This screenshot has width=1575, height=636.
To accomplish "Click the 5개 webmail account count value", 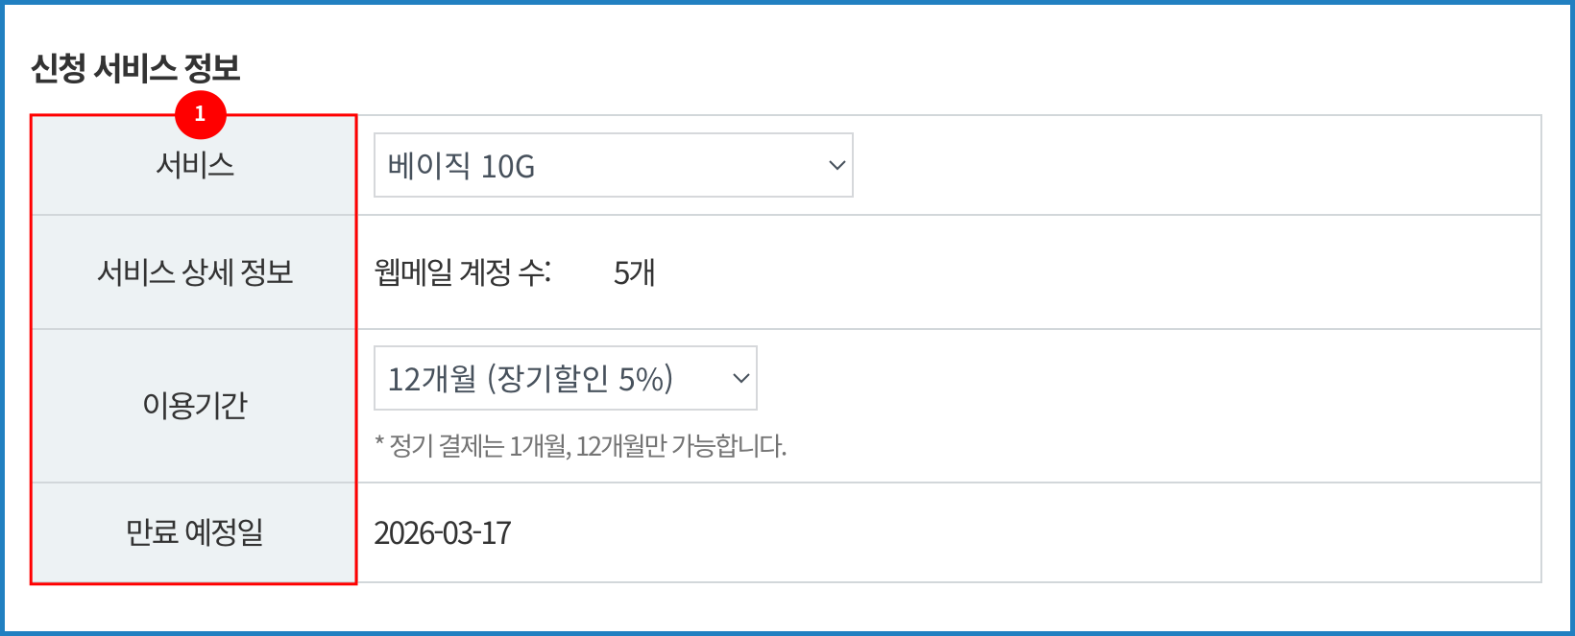I will click(x=634, y=273).
